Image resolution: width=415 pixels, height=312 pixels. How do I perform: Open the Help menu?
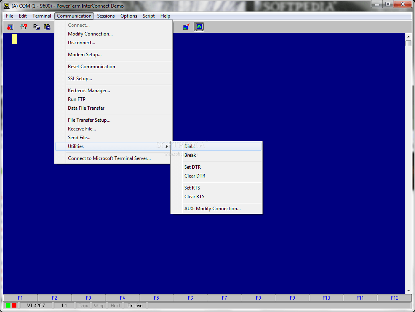point(165,16)
